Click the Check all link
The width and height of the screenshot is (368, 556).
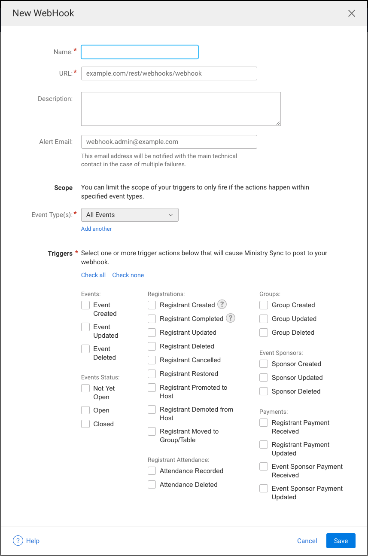click(x=93, y=275)
